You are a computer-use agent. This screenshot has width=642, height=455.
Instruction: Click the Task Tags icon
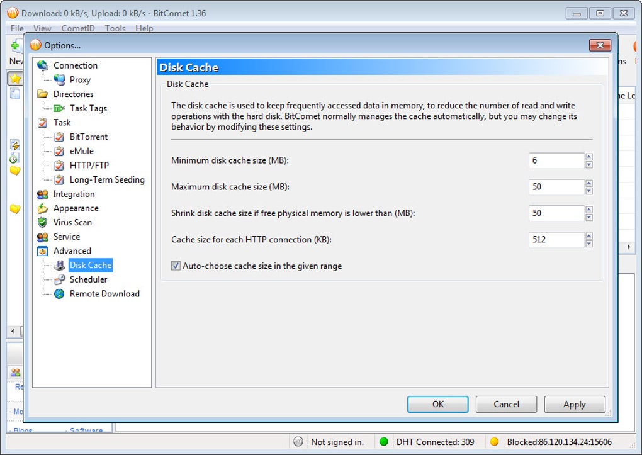[59, 108]
